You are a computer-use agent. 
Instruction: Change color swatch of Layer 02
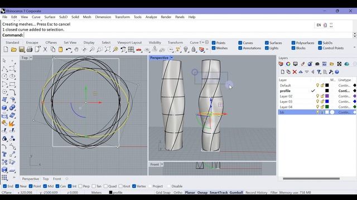[x=327, y=96]
